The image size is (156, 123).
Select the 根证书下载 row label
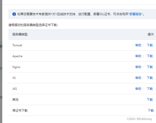click(x=20, y=110)
